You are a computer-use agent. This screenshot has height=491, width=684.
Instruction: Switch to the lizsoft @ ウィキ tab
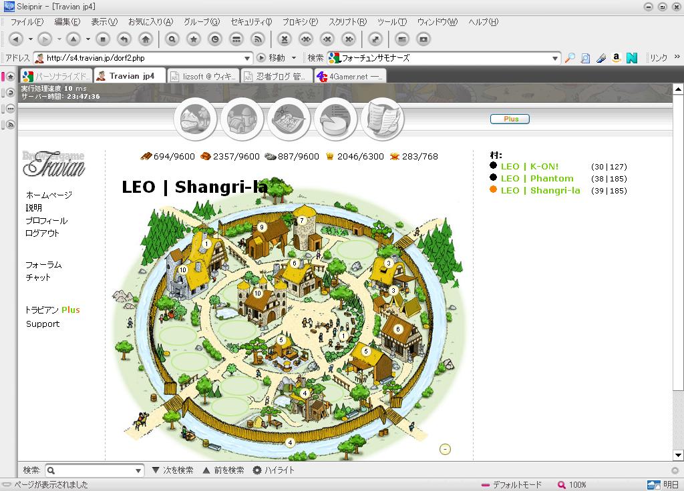[x=203, y=76]
